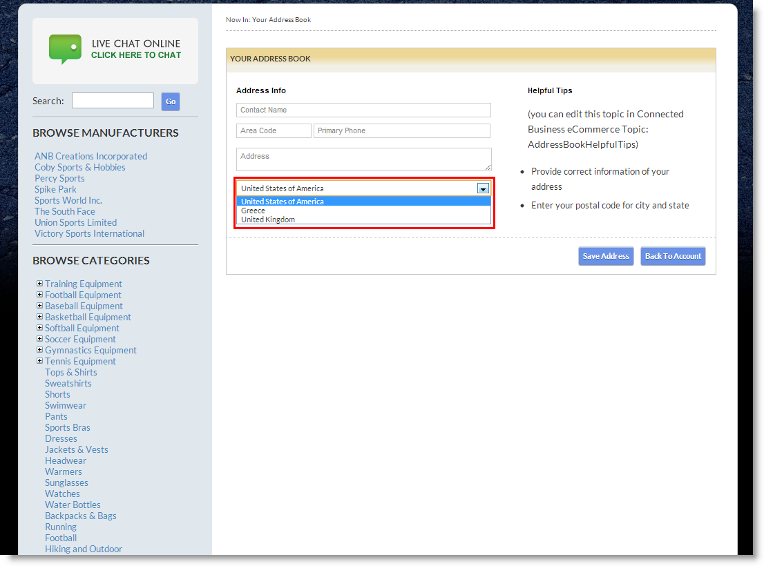Click the Back To Account button

click(673, 256)
